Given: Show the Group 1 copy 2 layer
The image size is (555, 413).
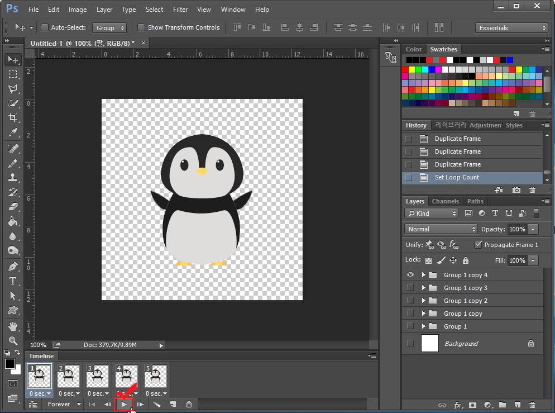Looking at the screenshot, I should pos(410,300).
